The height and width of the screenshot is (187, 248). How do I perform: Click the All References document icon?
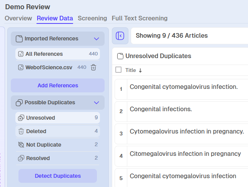point(21,54)
